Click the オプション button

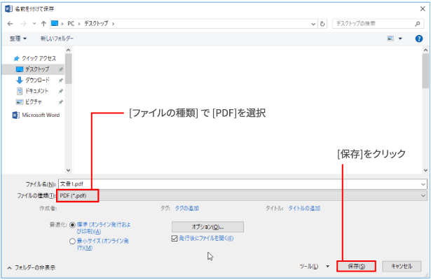[207, 227]
